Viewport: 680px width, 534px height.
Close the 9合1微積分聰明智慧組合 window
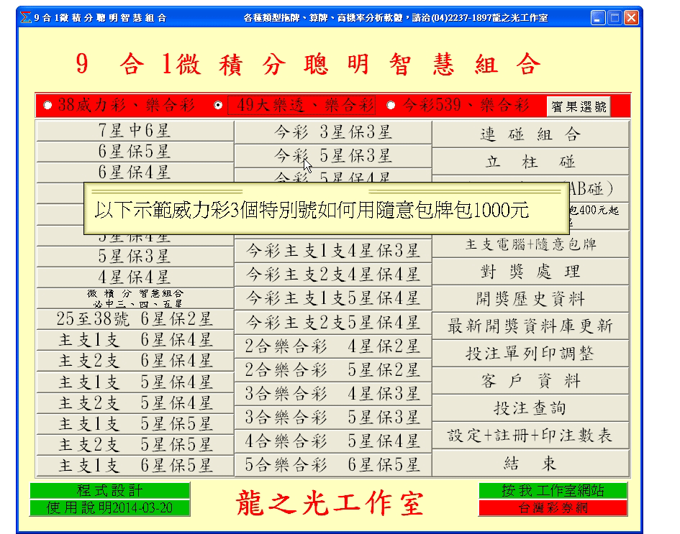coord(632,18)
